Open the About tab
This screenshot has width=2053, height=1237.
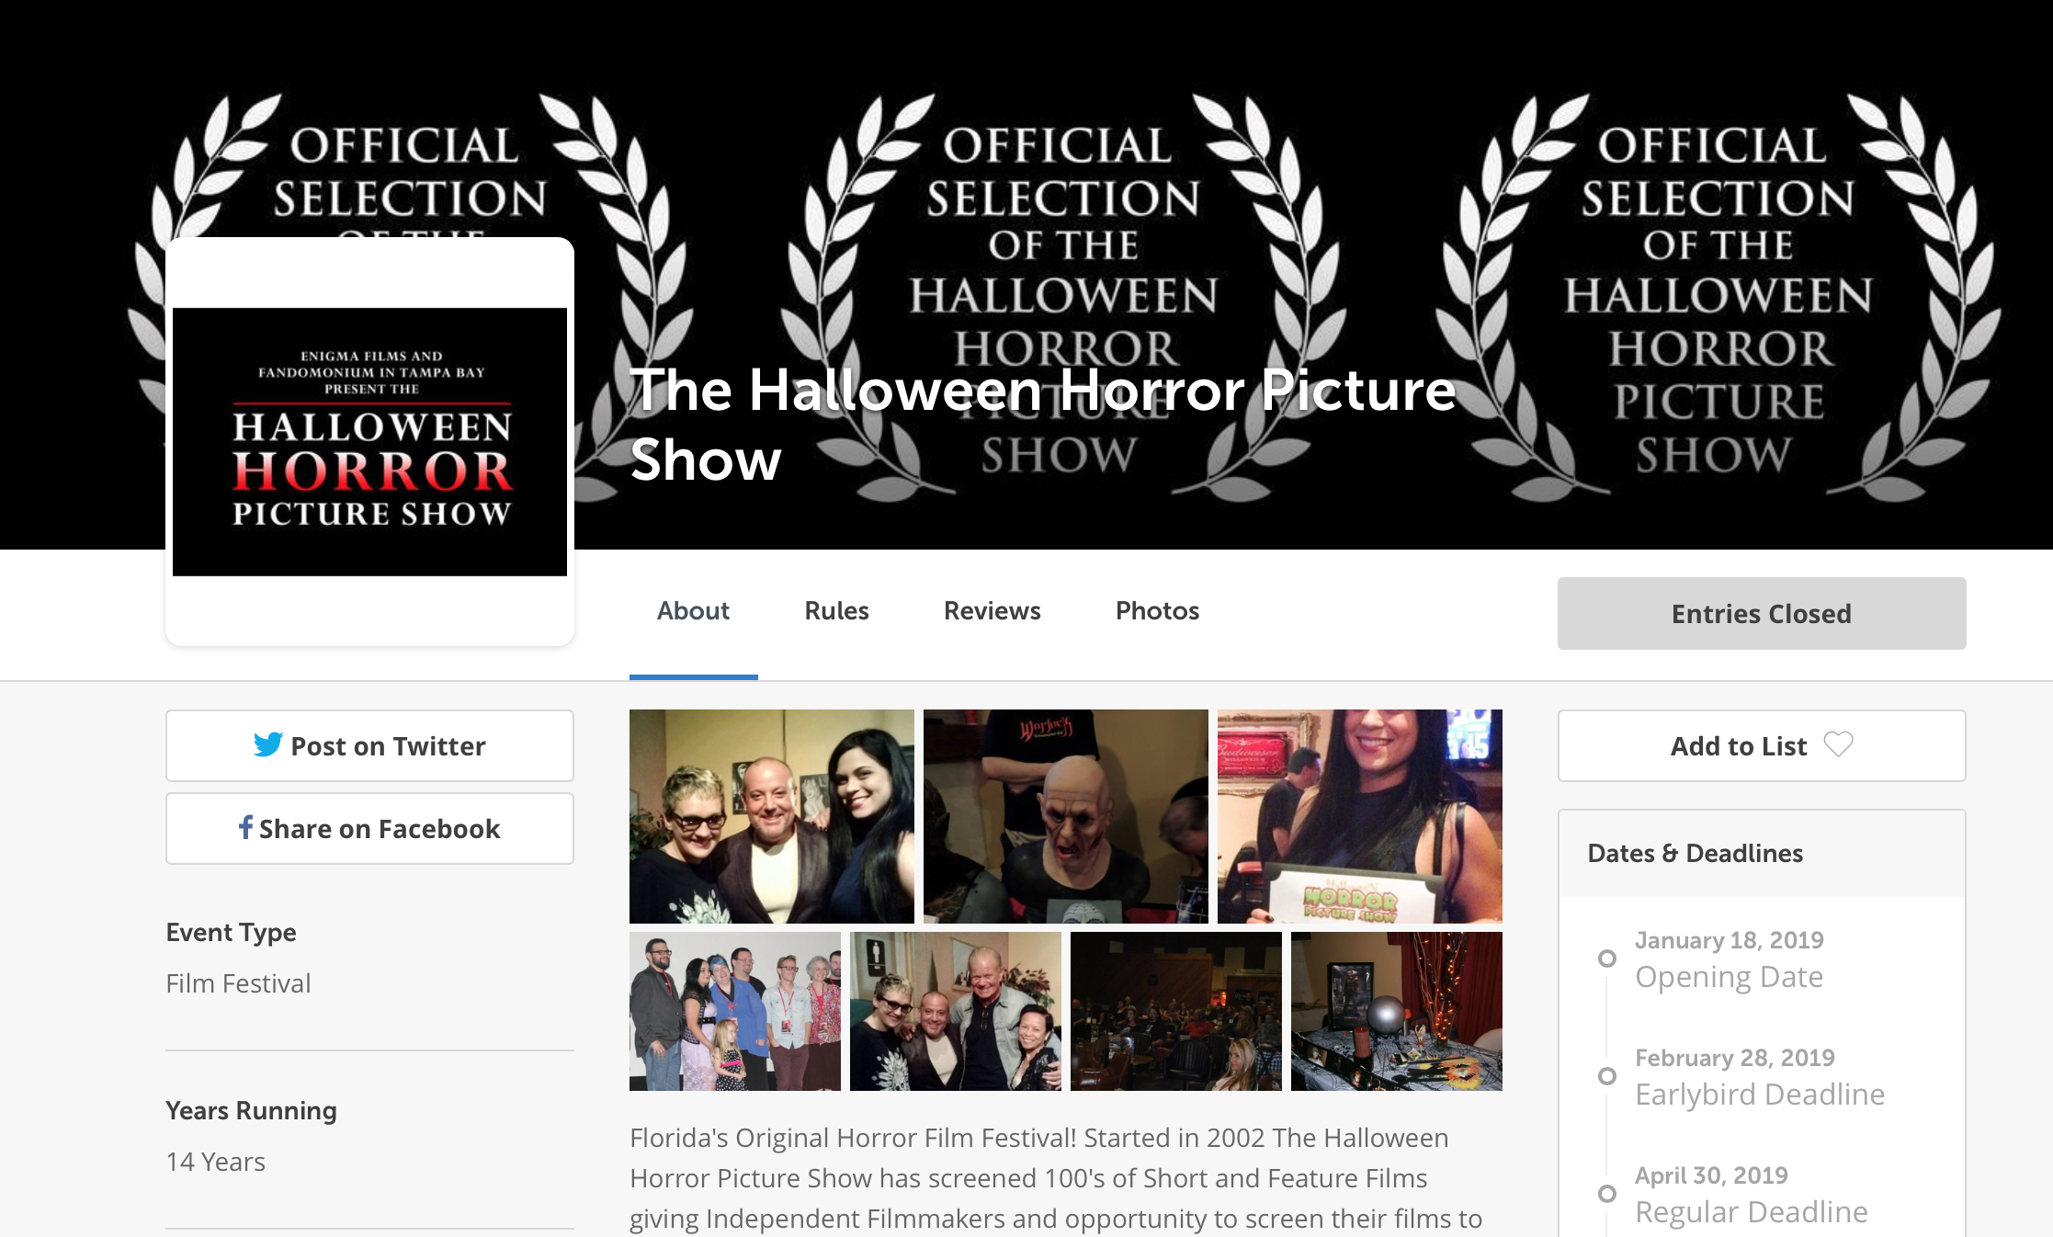coord(693,611)
